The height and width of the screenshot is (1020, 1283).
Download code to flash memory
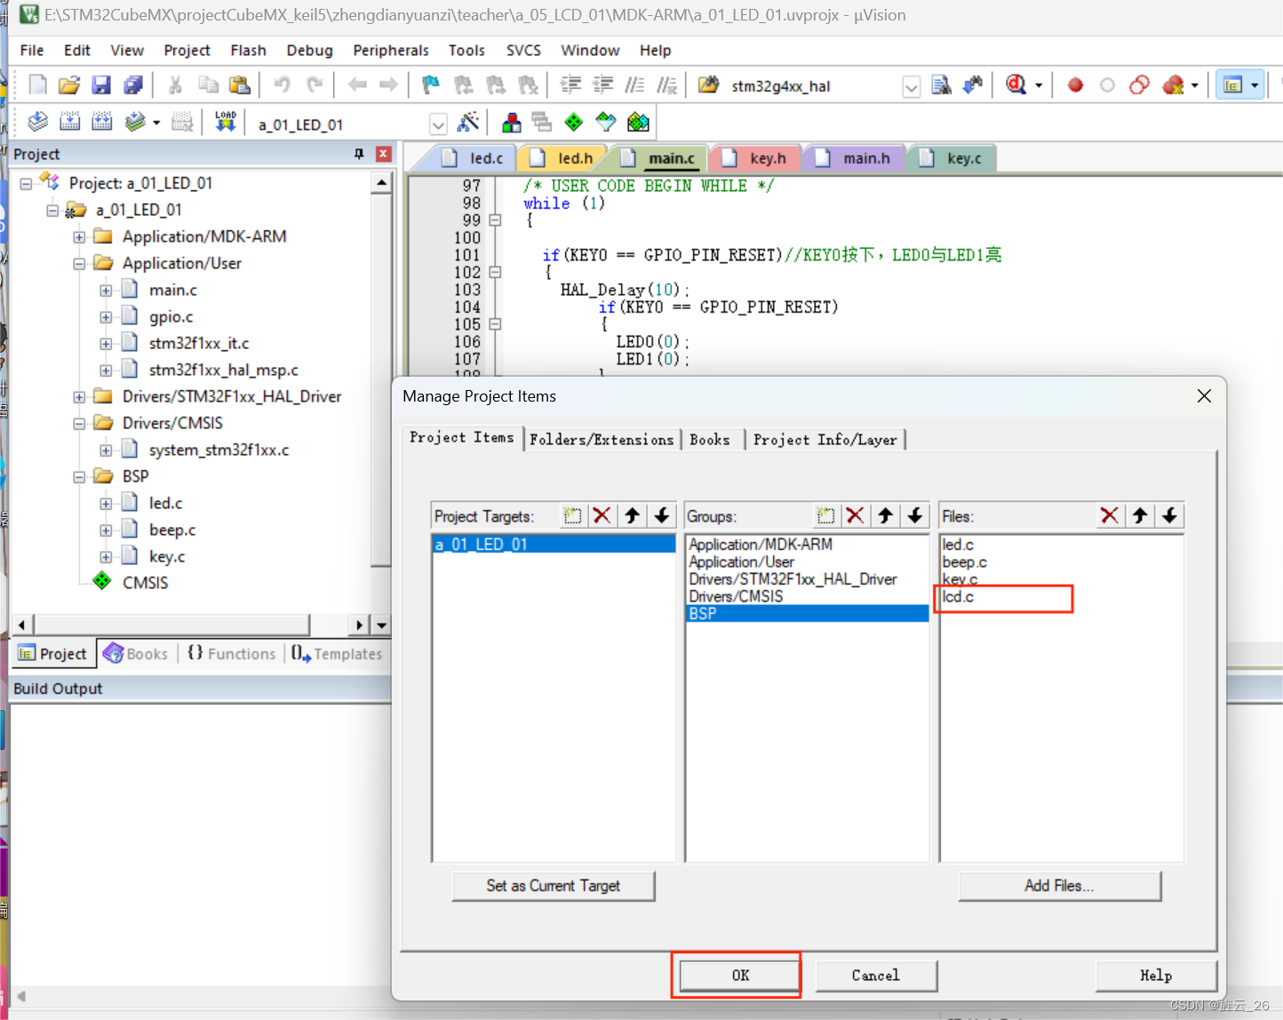coord(225,122)
